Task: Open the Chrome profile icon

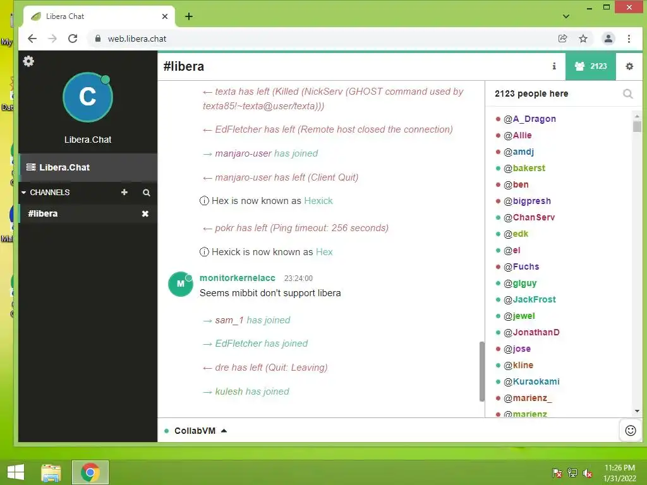Action: [608, 39]
